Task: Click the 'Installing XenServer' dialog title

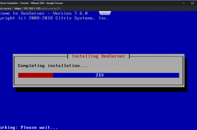Action: (98, 56)
